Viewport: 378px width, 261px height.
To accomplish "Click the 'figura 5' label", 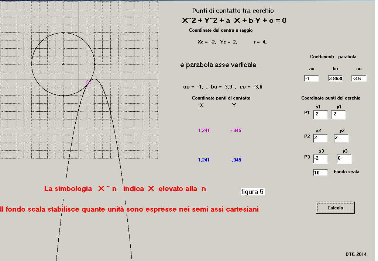I will 252,192.
